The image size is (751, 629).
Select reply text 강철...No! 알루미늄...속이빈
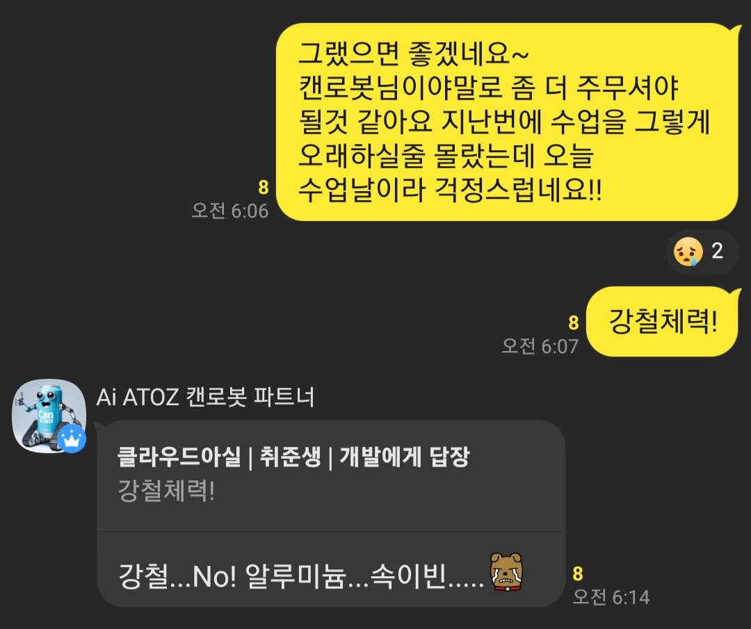(x=301, y=576)
